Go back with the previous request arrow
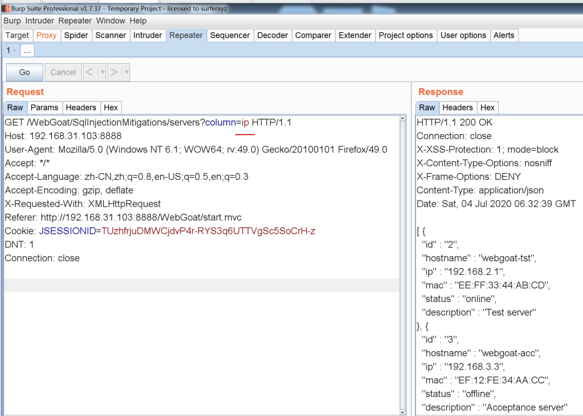 click(89, 72)
